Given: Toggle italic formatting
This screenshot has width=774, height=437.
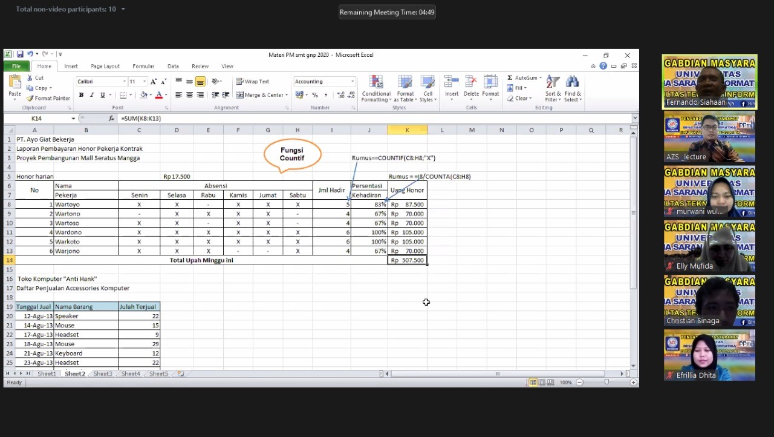Looking at the screenshot, I should 91,95.
